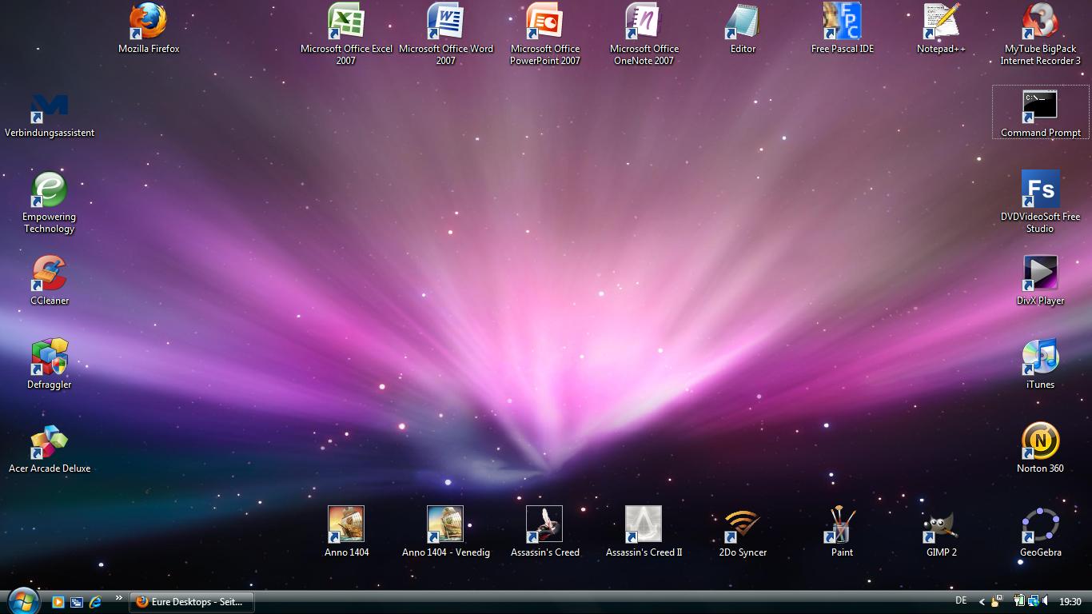Select the DivX Player shortcut
The image size is (1092, 614).
(x=1040, y=281)
